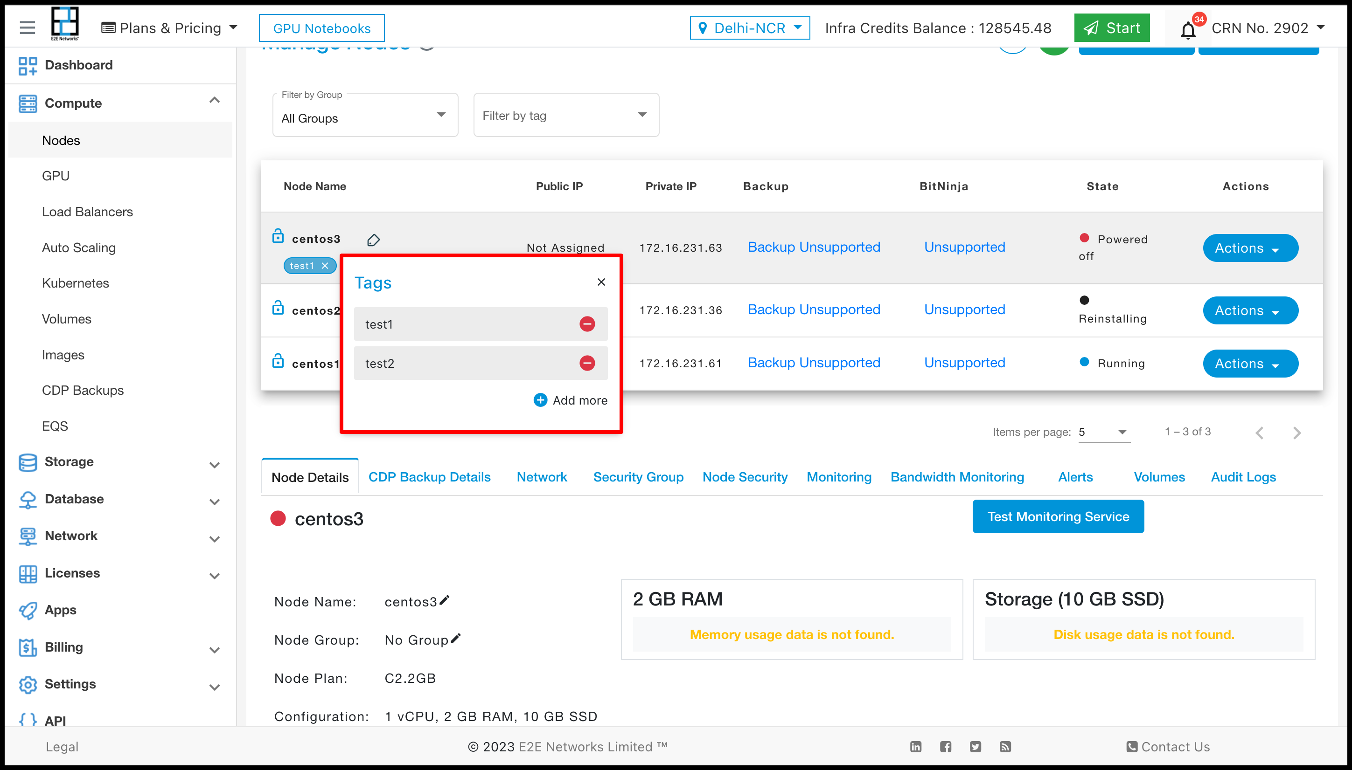Open the Actions menu for centos3
The image size is (1352, 770).
tap(1250, 248)
